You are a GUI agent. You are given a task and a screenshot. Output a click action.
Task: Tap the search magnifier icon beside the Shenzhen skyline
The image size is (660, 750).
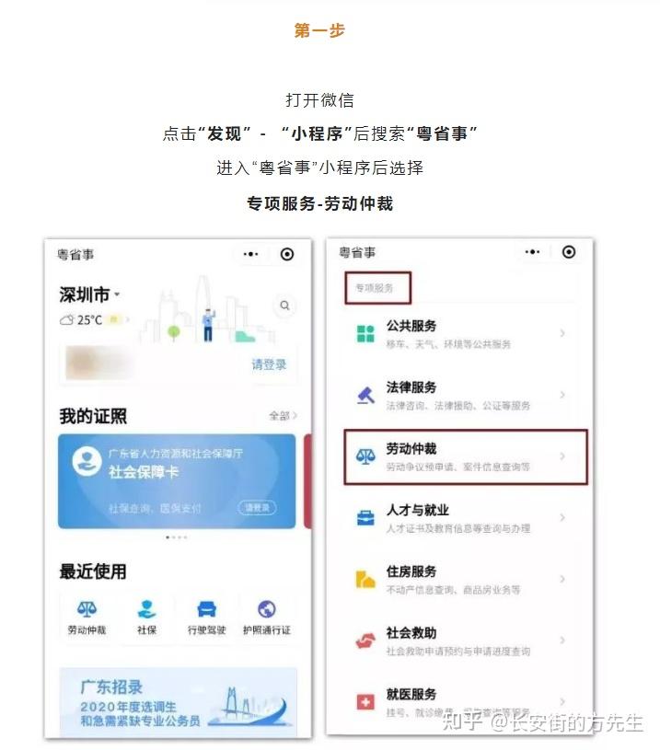[x=284, y=306]
